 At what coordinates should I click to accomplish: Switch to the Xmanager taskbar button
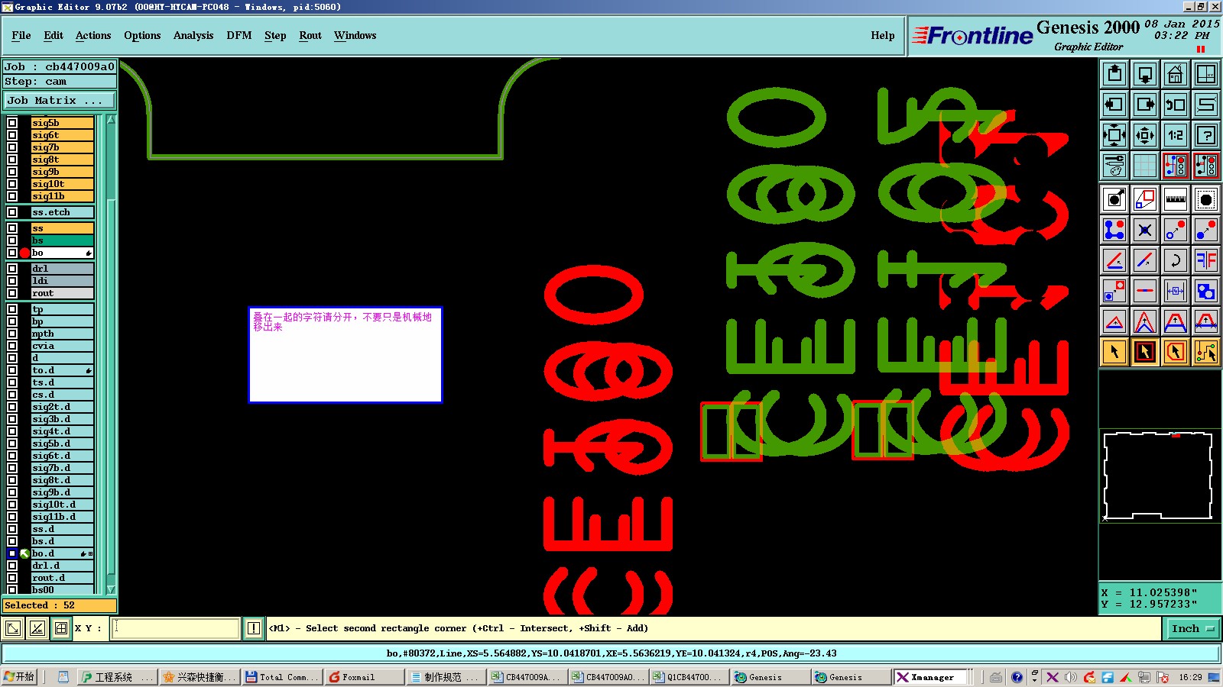click(931, 677)
